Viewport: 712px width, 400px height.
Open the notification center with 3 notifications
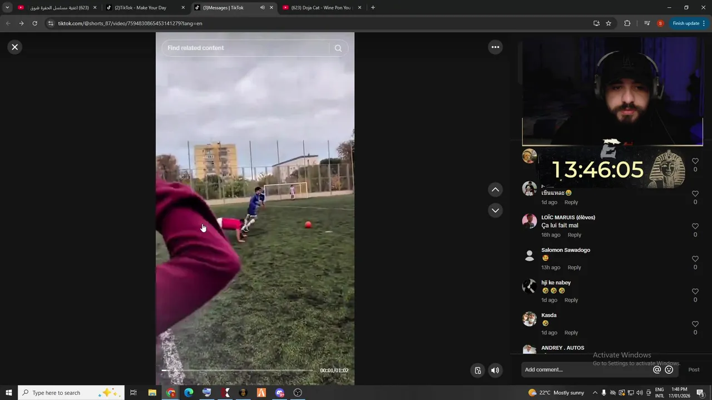tap(700, 393)
